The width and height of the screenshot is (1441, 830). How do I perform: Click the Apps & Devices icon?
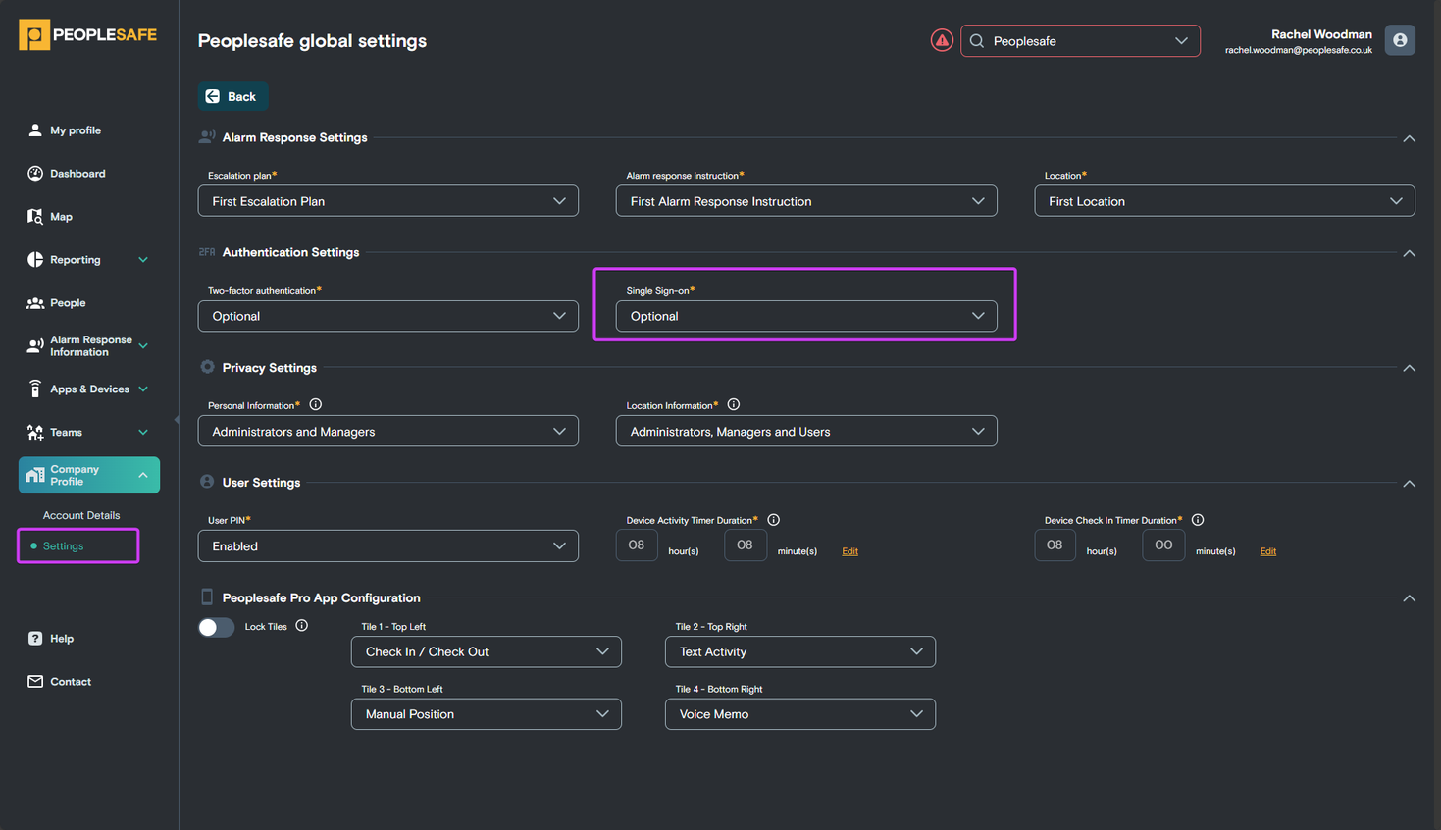(x=35, y=389)
